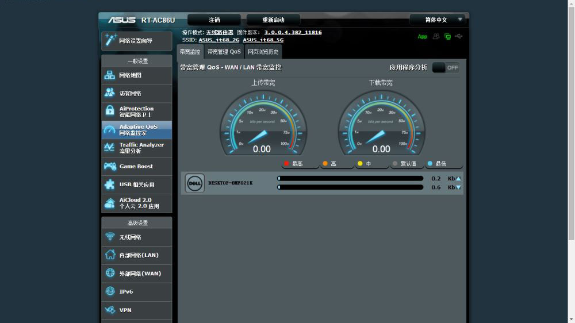Screen dimensions: 575x323
Task: Toggle 应用程序分析 switch from OFF
Action: [x=446, y=68]
